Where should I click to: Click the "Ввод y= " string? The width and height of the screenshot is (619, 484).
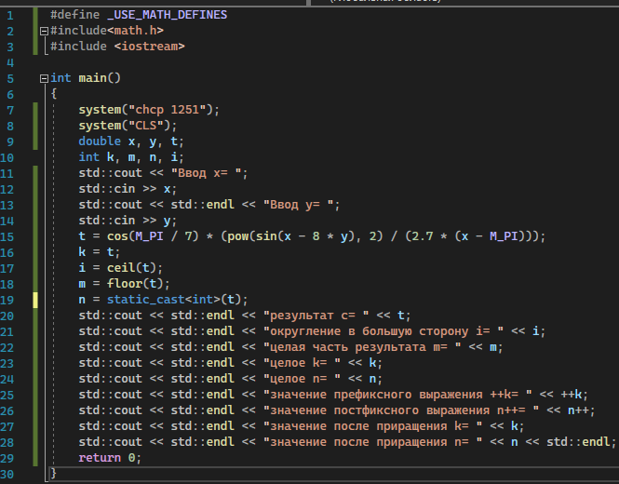(299, 205)
